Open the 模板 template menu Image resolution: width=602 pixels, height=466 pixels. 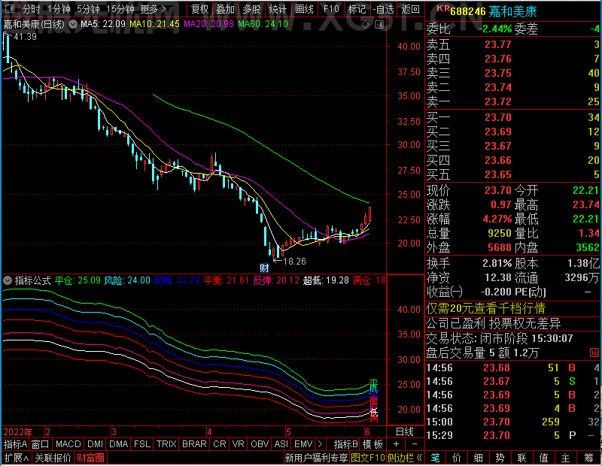point(372,444)
